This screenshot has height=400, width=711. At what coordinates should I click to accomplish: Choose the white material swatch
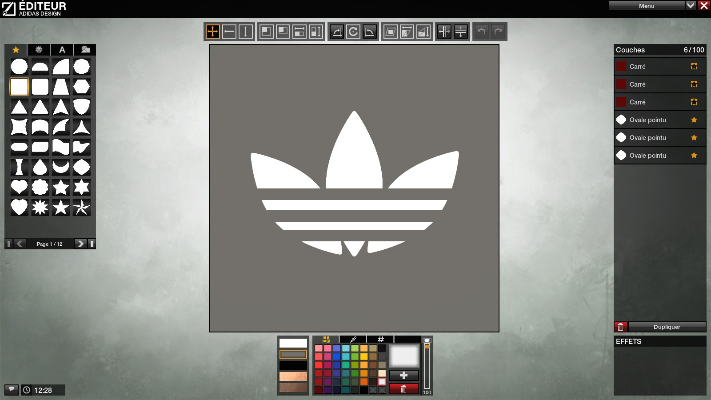(x=293, y=343)
